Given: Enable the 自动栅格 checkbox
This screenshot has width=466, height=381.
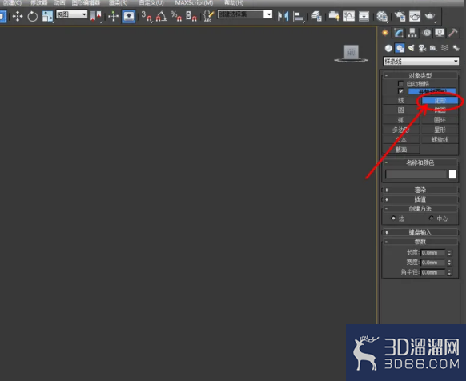Looking at the screenshot, I should pos(400,83).
